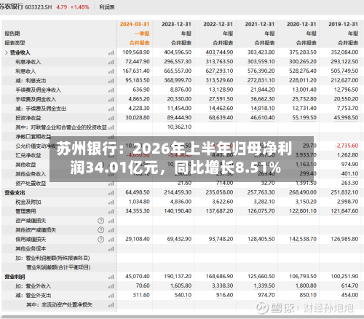Open chart icon for 营业支出 row
Viewport: 364px width, 319px height.
tap(111, 193)
